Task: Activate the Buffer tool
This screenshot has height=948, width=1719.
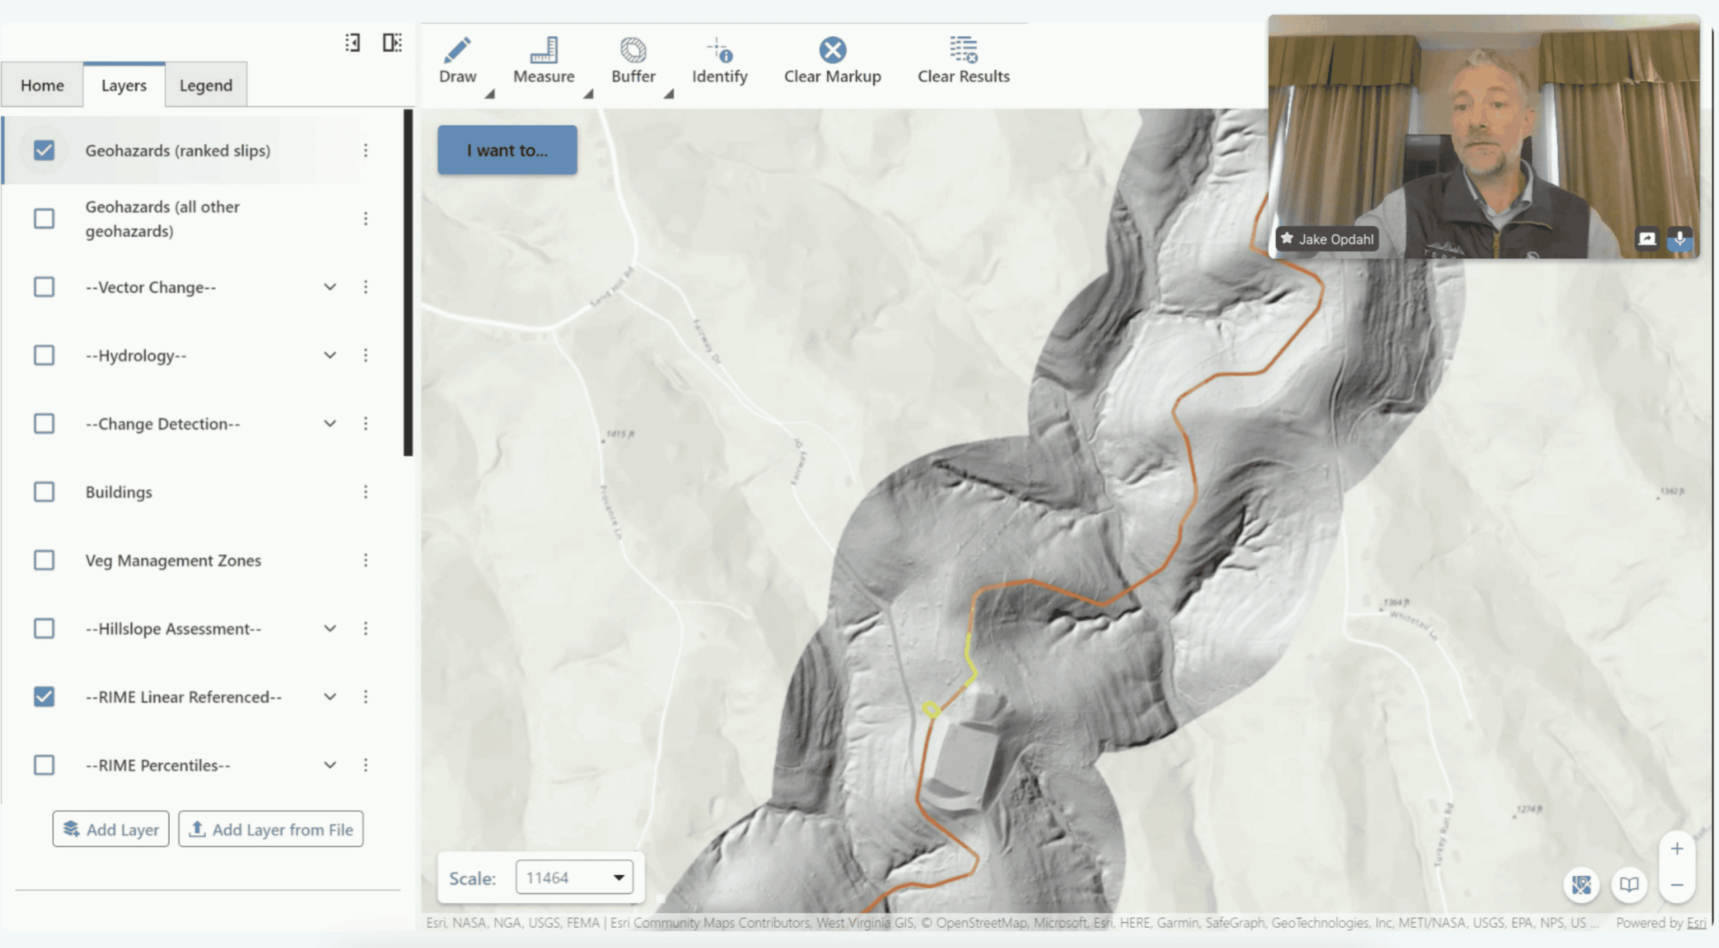Action: pos(633,51)
